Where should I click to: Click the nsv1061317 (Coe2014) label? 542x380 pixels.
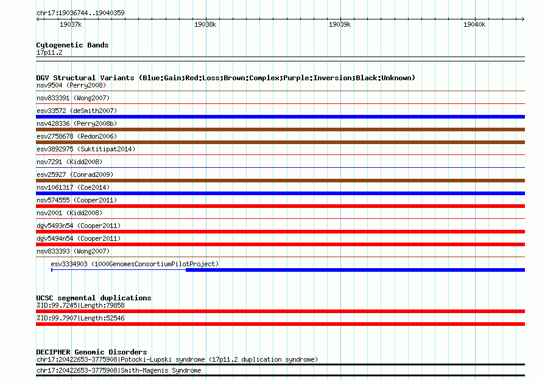[73, 187]
